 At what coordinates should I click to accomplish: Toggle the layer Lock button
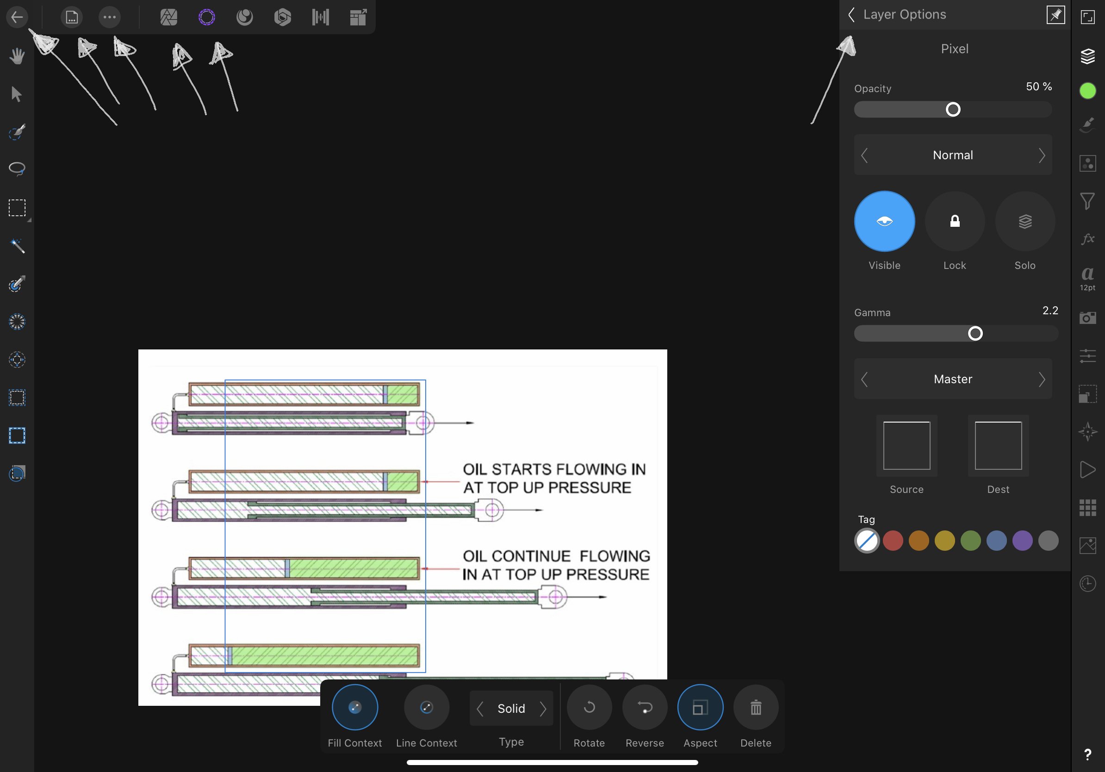954,221
